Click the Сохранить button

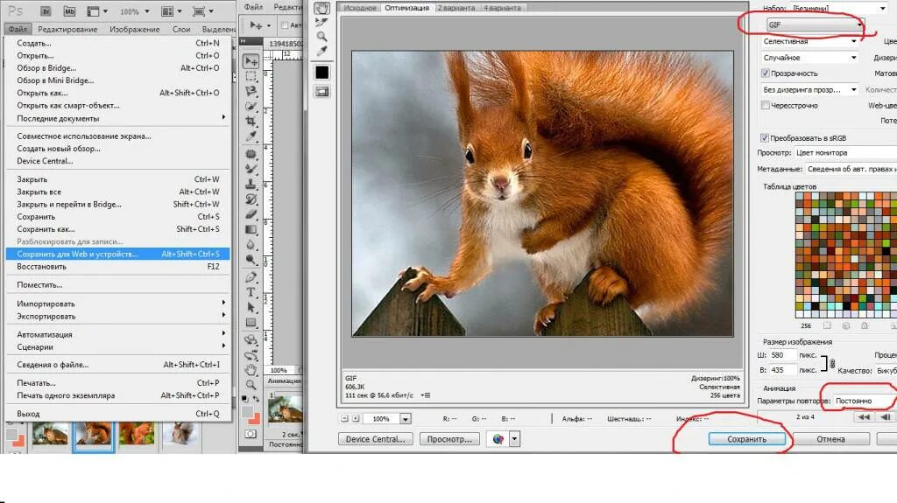[x=746, y=439]
